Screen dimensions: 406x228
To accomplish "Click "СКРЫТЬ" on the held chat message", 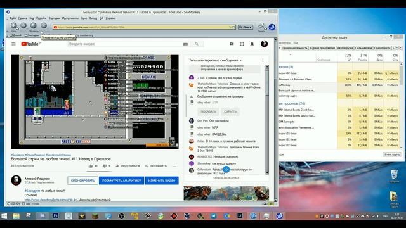I will pyautogui.click(x=230, y=111).
